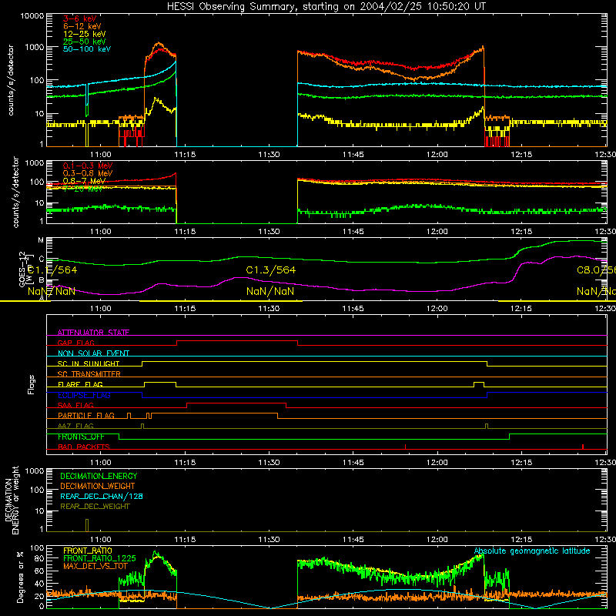616x616 pixels.
Task: Select the NON_SOLAR_EVENT flag label
Action: 93,353
